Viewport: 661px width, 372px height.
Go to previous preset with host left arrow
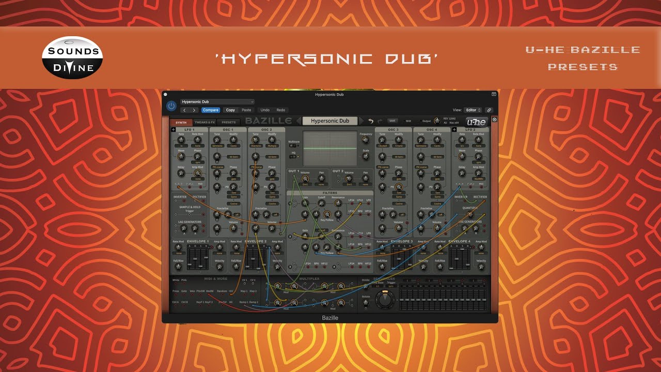(x=184, y=110)
